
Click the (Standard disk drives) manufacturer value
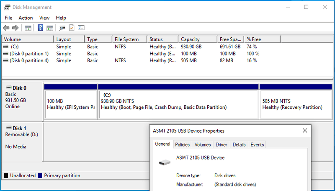coord(235,184)
